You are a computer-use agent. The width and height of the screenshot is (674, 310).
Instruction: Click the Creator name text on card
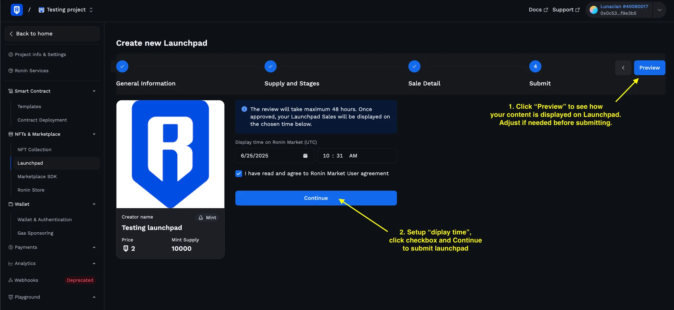tap(137, 217)
